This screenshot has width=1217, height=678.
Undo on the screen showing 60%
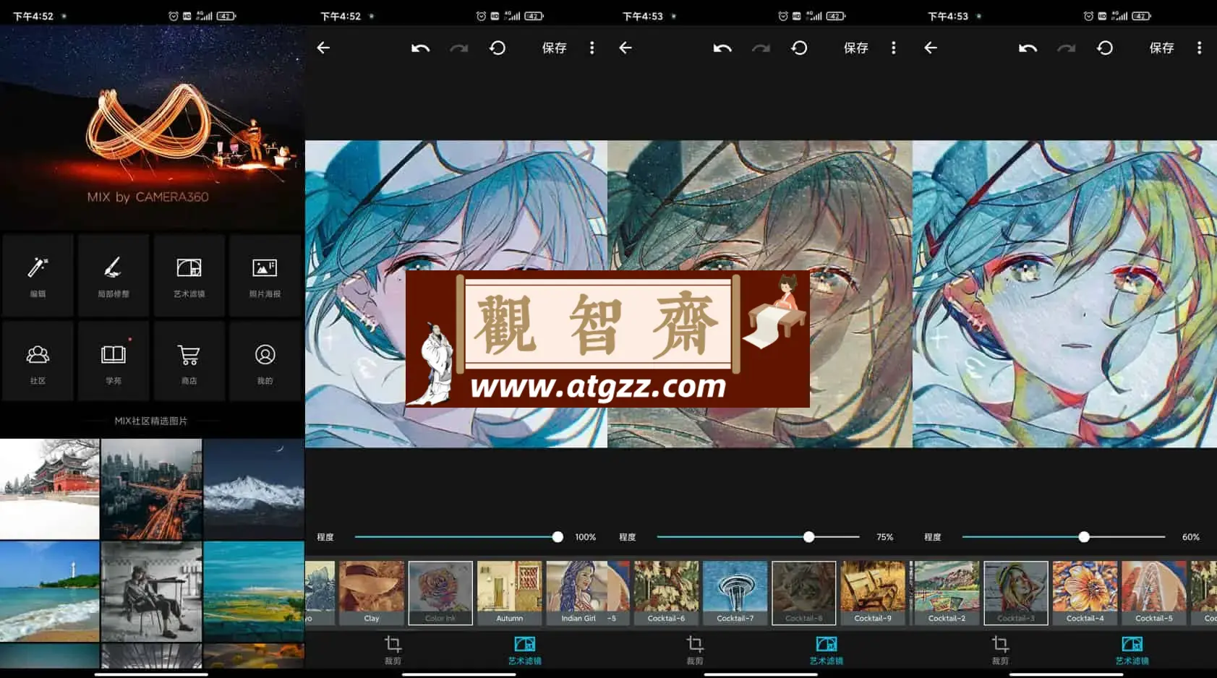pyautogui.click(x=1028, y=48)
